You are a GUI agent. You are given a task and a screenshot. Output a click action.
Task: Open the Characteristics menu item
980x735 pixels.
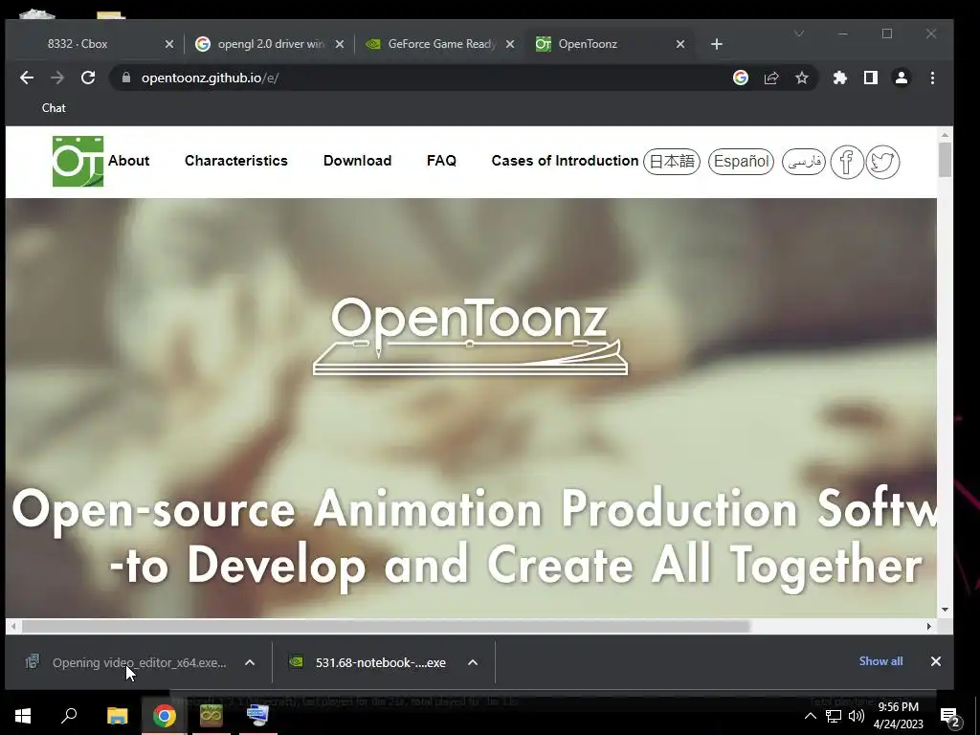tap(236, 161)
